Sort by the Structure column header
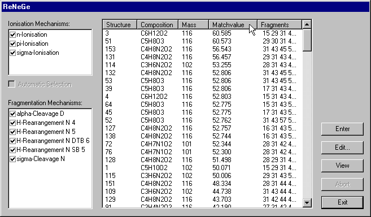Viewport: 371px width, 217px height. pos(120,25)
